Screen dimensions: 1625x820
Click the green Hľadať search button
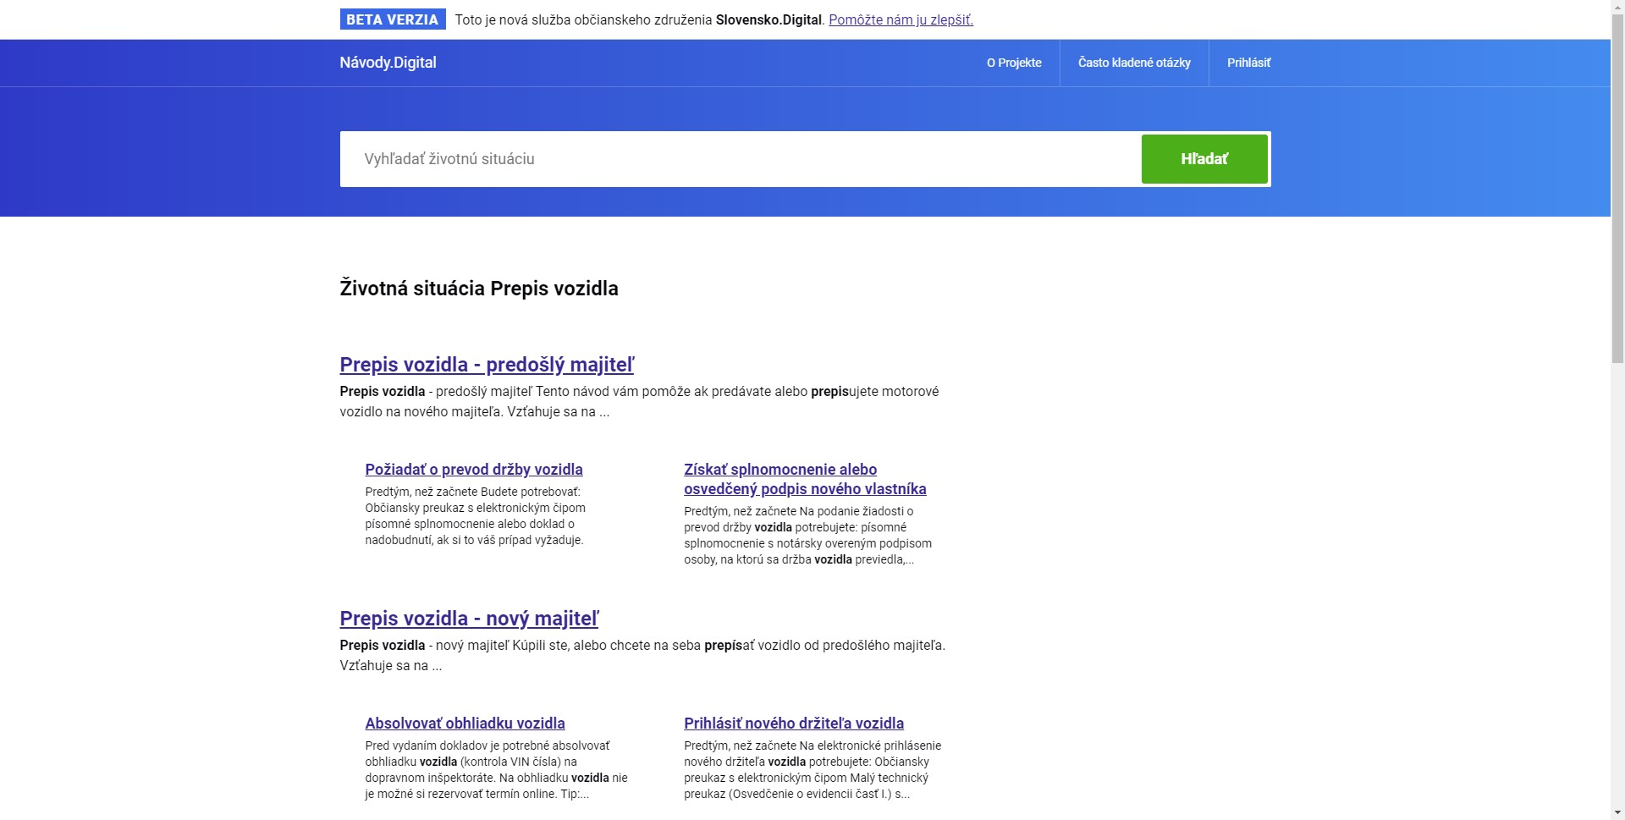coord(1204,158)
